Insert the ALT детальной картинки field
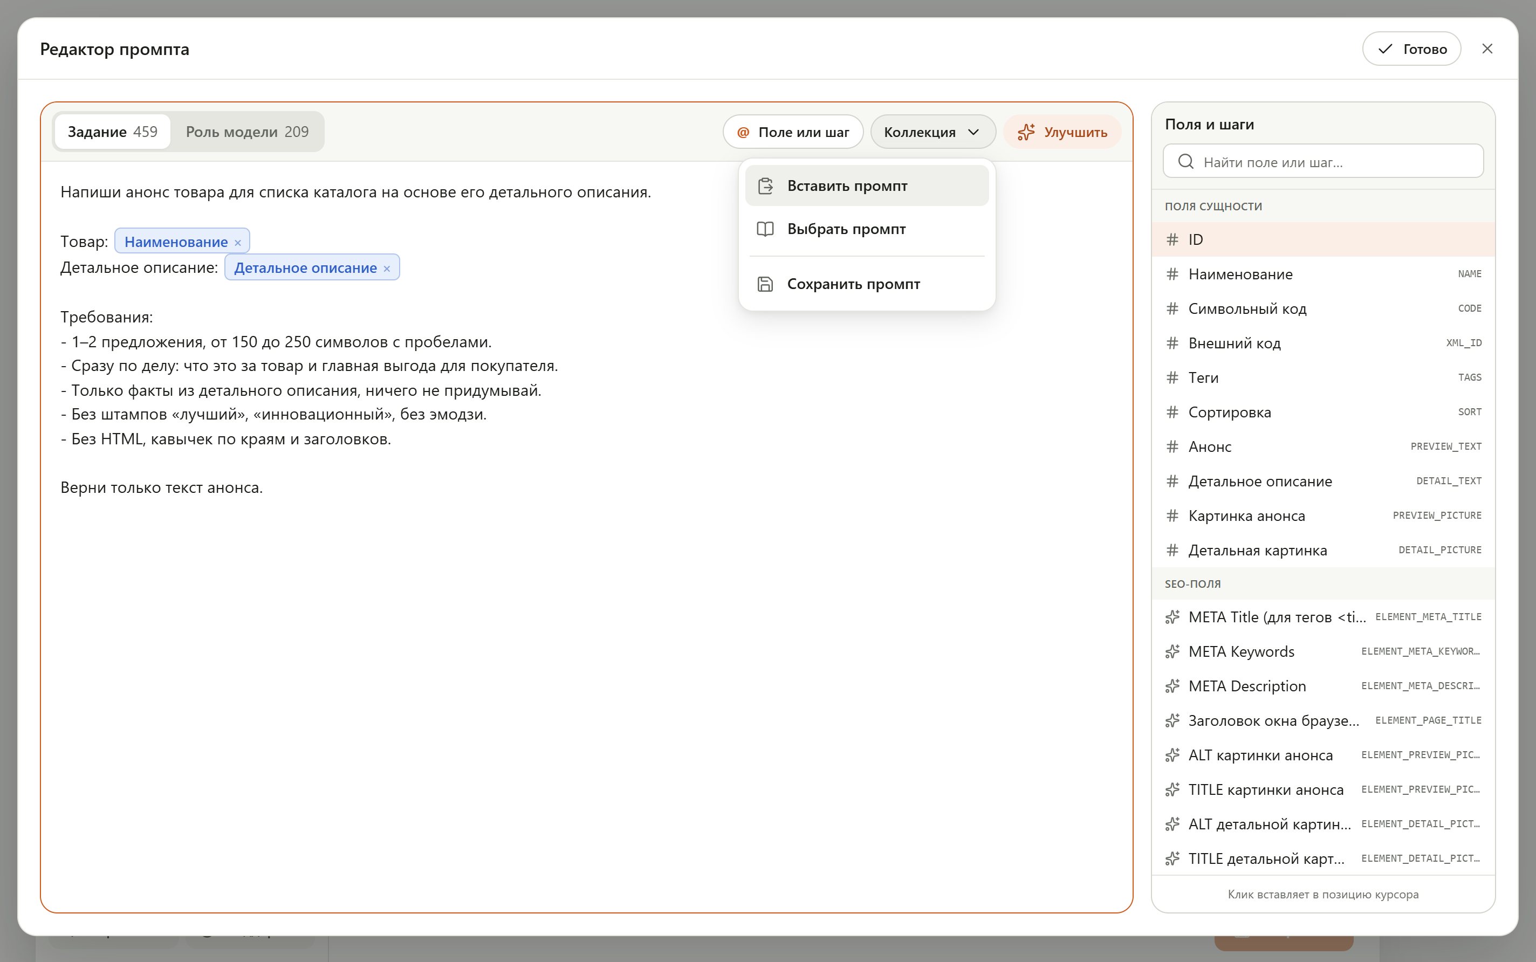Viewport: 1536px width, 962px height. [x=1323, y=824]
